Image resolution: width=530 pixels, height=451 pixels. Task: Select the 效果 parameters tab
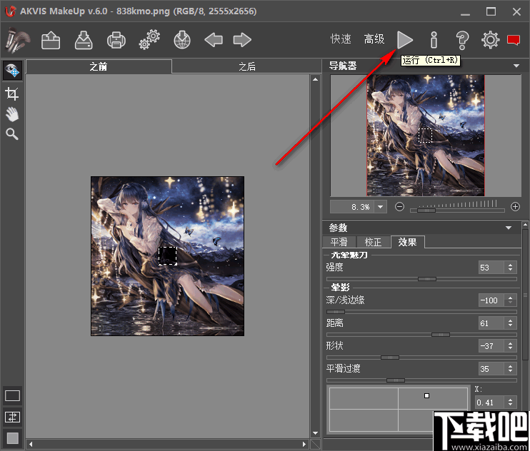pos(407,242)
